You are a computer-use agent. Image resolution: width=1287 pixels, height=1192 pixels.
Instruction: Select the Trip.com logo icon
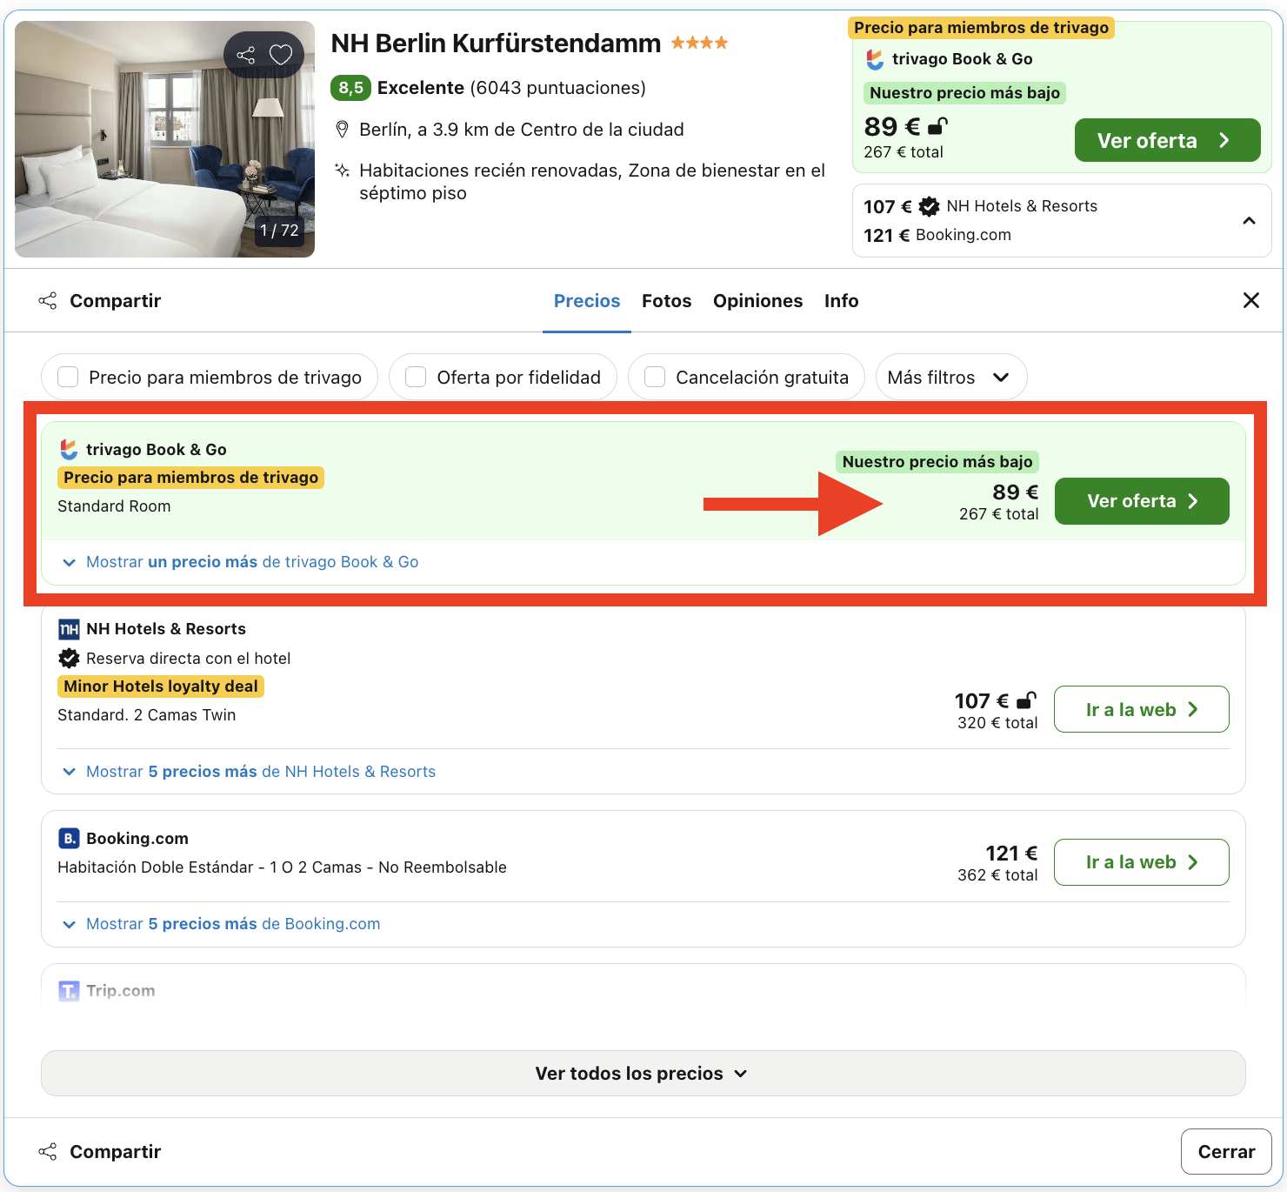click(68, 990)
